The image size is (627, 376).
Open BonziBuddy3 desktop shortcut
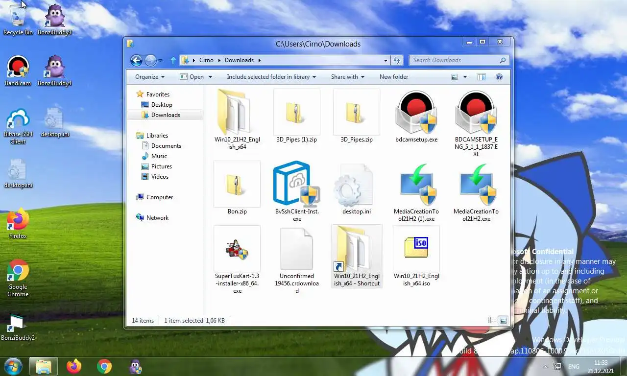[x=55, y=20]
